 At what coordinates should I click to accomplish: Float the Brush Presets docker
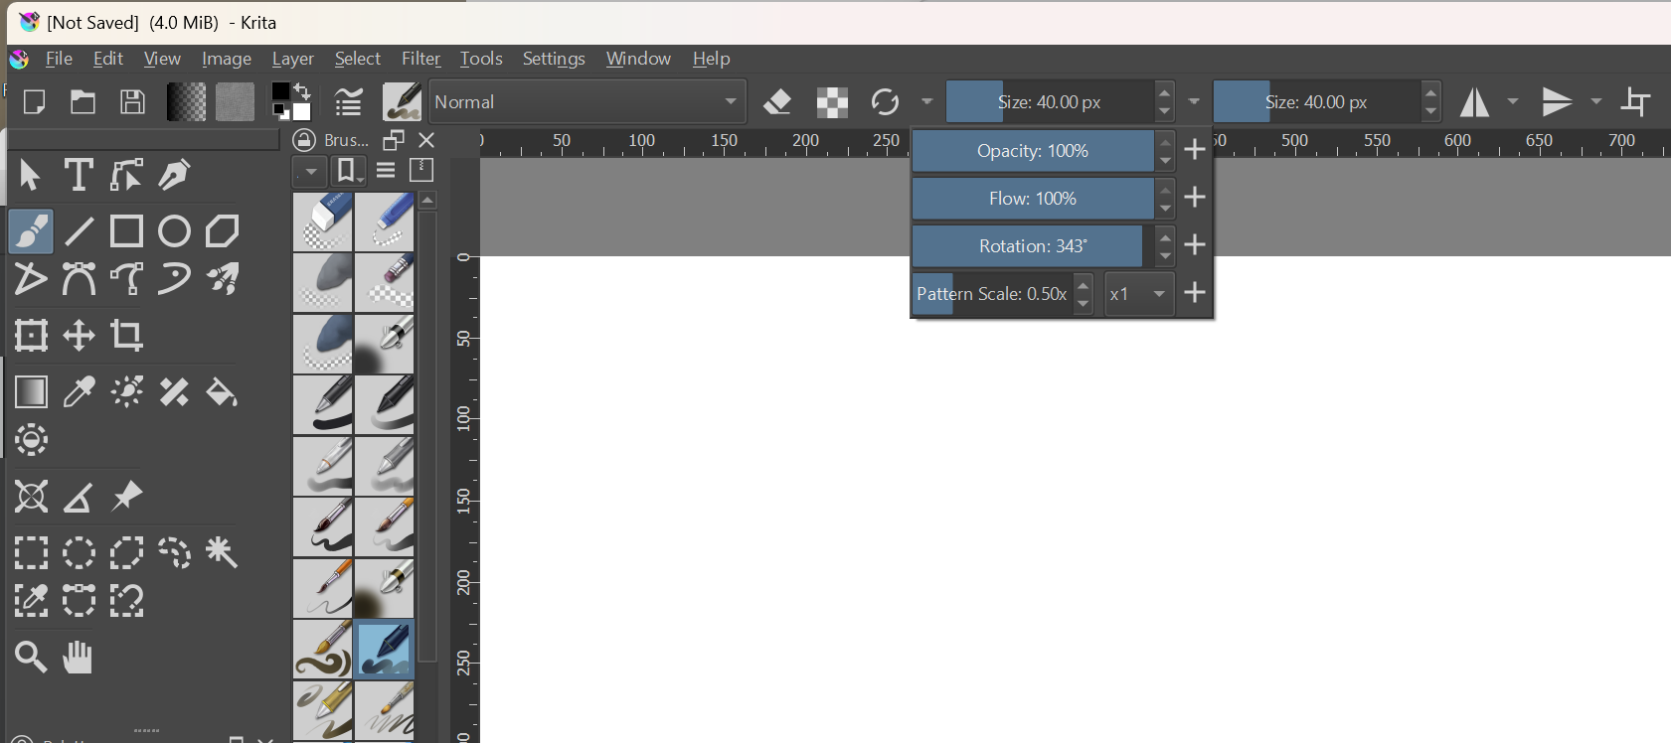click(x=394, y=140)
